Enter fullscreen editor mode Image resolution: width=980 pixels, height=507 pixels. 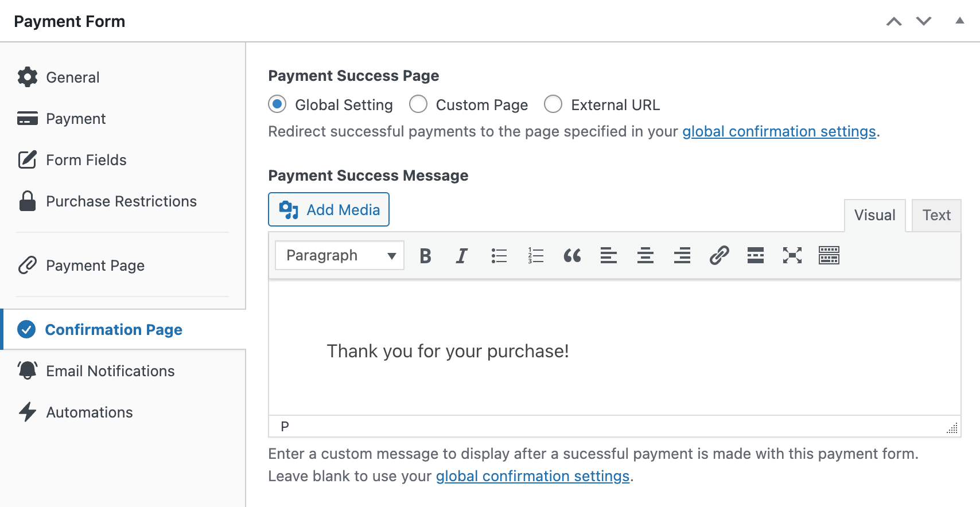pos(792,256)
